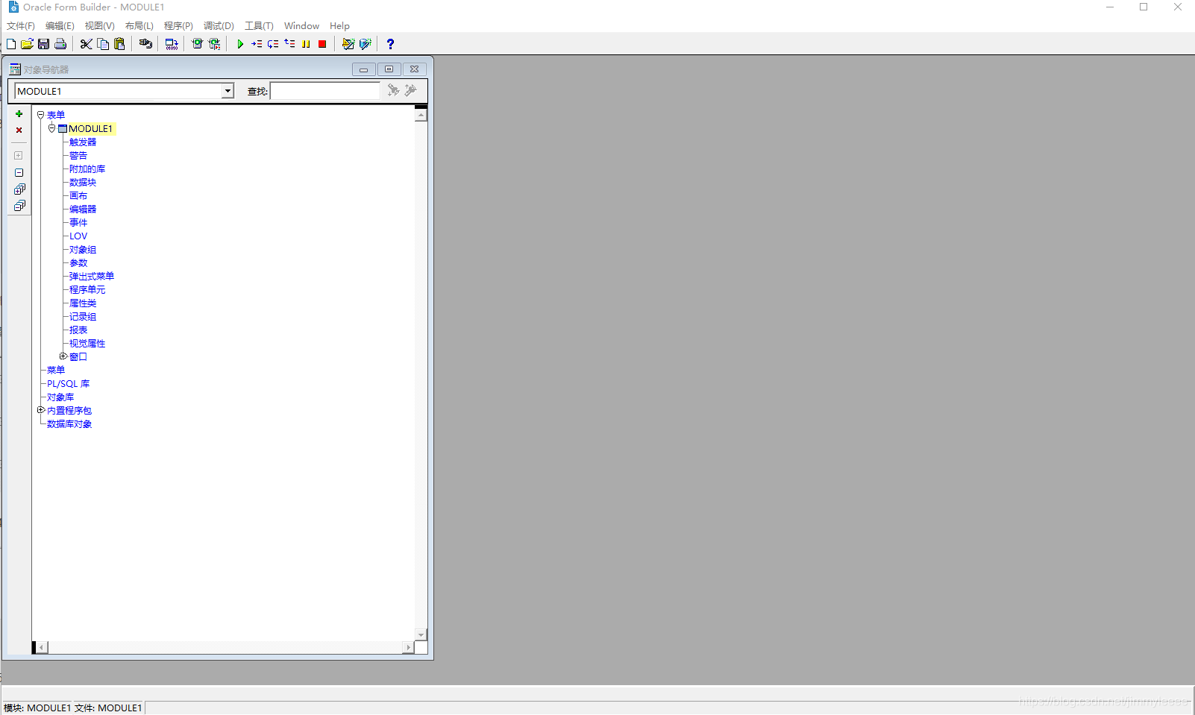Click the red Stop debug icon
1195x715 pixels.
click(x=322, y=44)
